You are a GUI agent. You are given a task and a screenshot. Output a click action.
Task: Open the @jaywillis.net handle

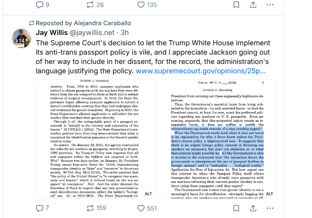92,33
